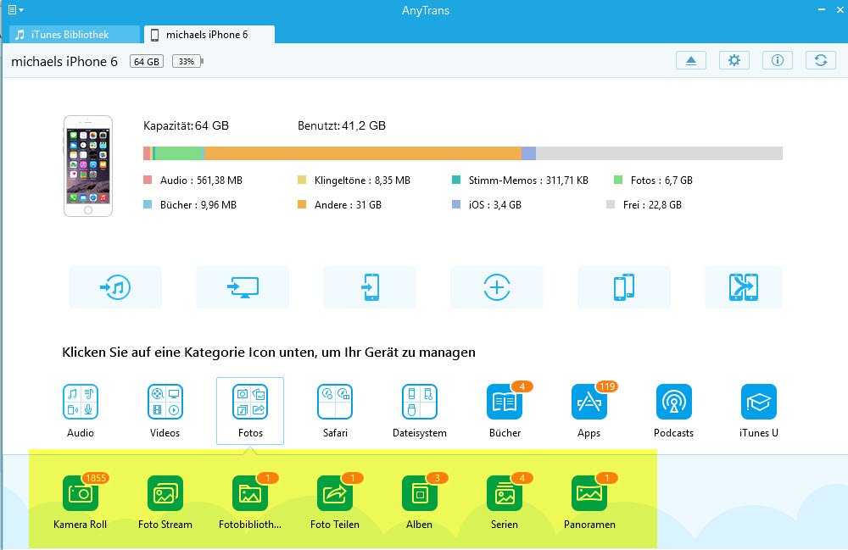Open the Safari category icon
848x550 pixels.
[x=334, y=402]
